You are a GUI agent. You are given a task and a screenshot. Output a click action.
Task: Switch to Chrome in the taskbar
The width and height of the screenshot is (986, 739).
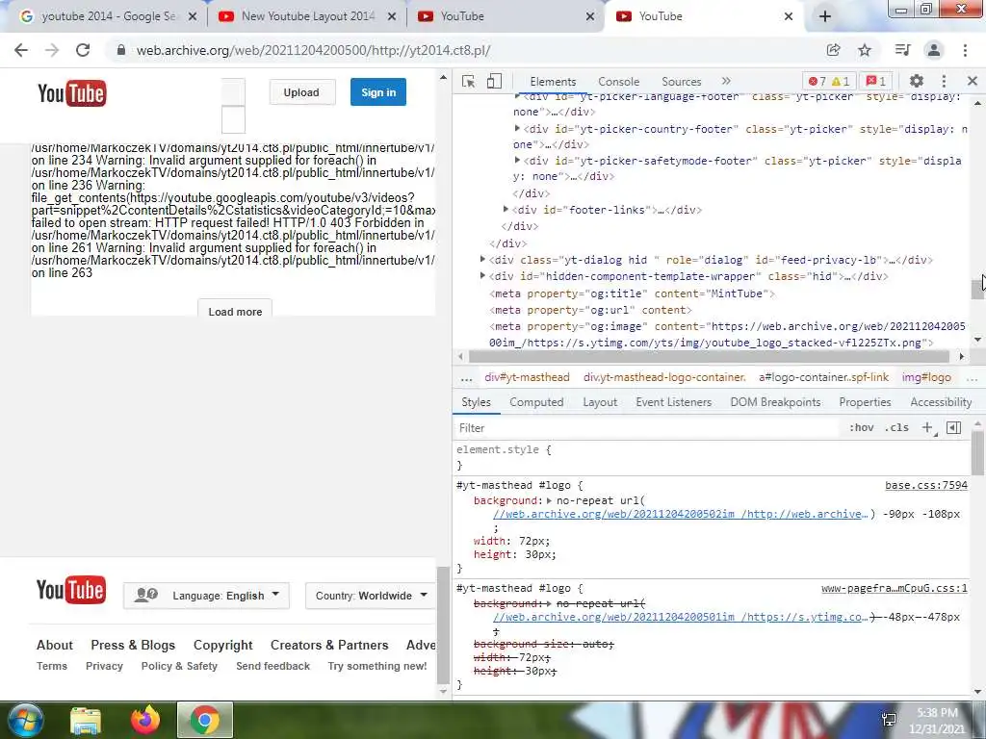[205, 720]
